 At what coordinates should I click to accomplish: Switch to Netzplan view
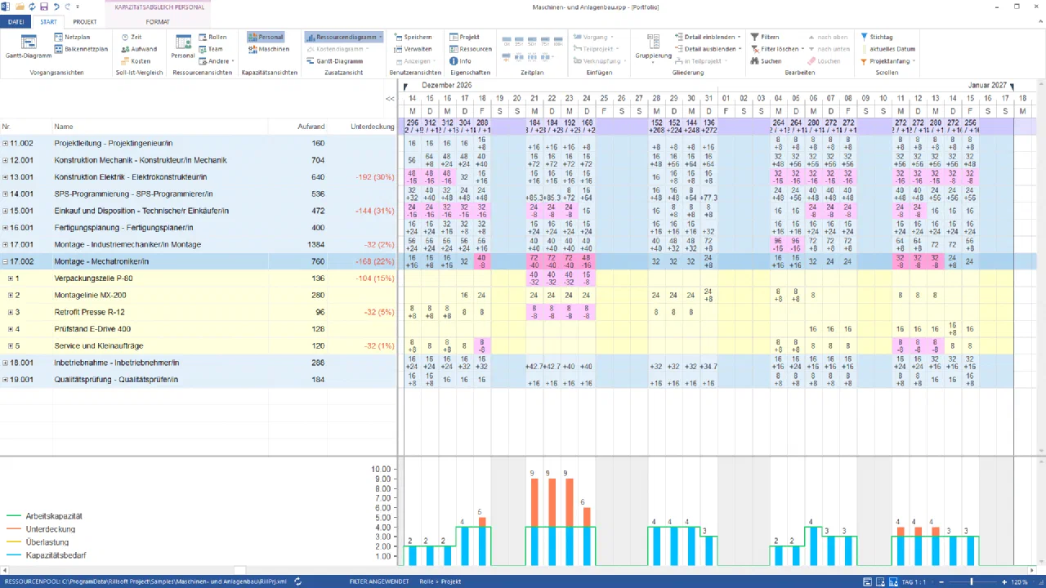(72, 37)
